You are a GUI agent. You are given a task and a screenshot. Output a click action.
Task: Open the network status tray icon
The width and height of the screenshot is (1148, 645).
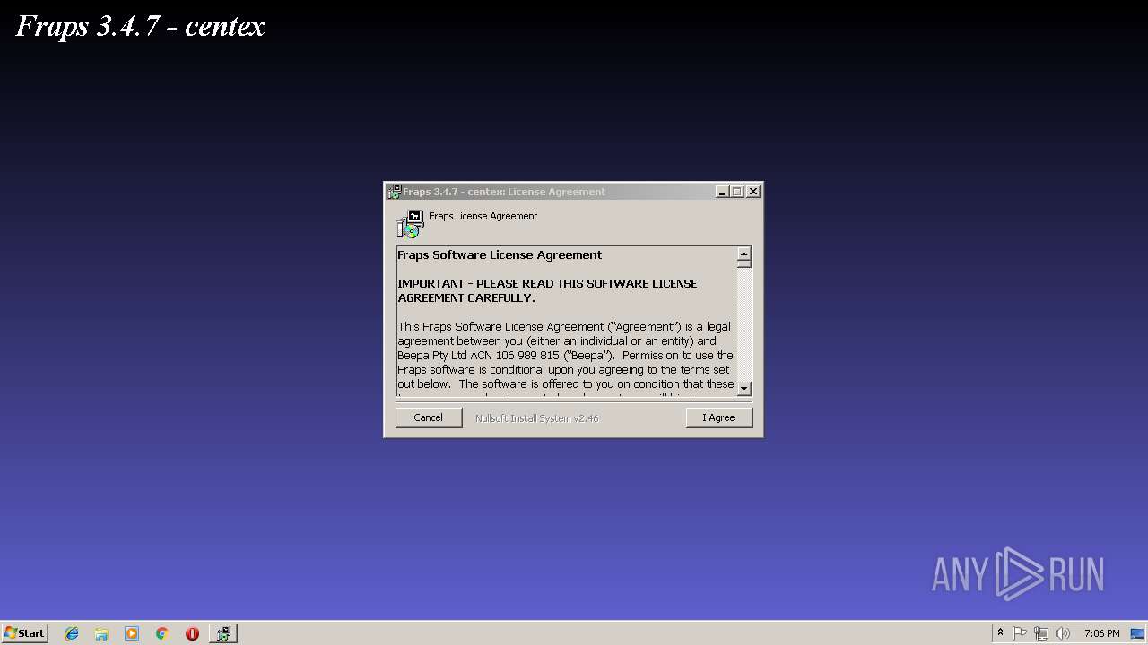pyautogui.click(x=1041, y=633)
